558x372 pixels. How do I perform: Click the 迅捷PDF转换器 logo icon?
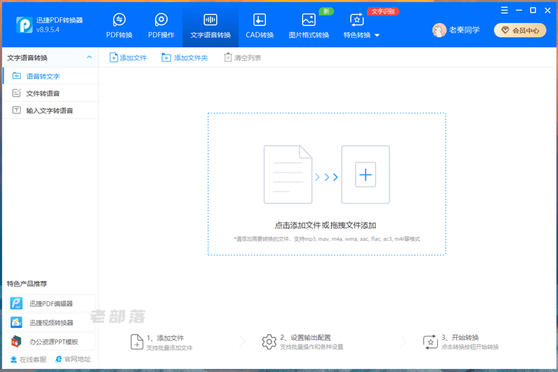(24, 25)
